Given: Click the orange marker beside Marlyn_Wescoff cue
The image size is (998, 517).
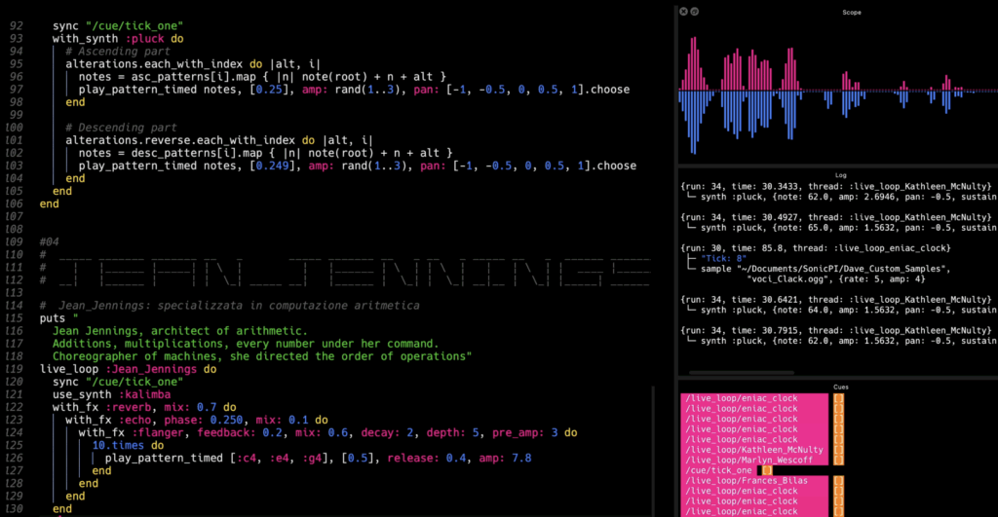Looking at the screenshot, I should pyautogui.click(x=838, y=461).
